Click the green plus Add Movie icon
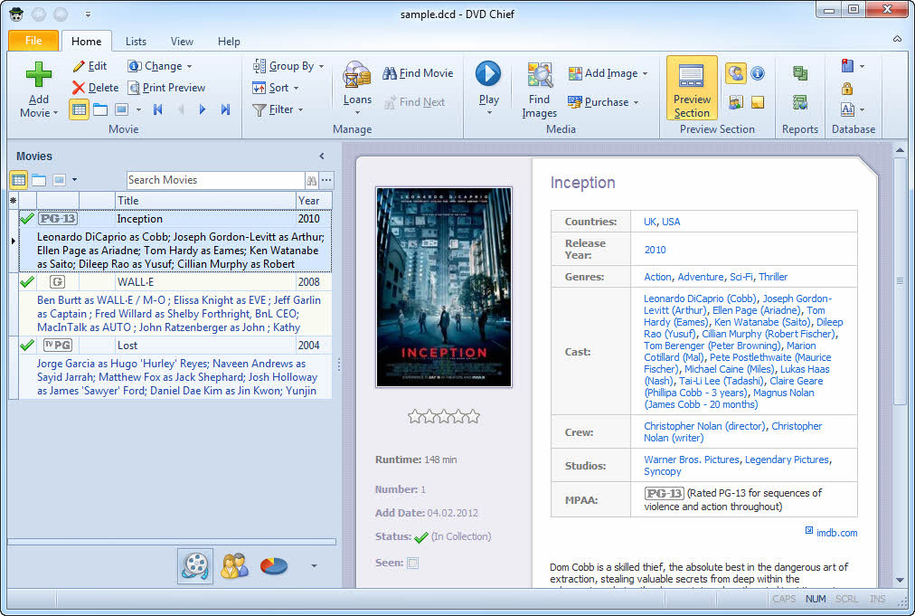The image size is (915, 616). (x=39, y=75)
